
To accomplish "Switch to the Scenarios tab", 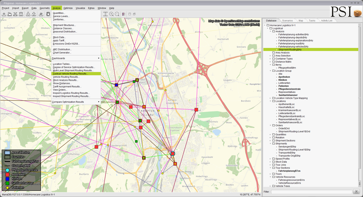I will tap(287, 20).
